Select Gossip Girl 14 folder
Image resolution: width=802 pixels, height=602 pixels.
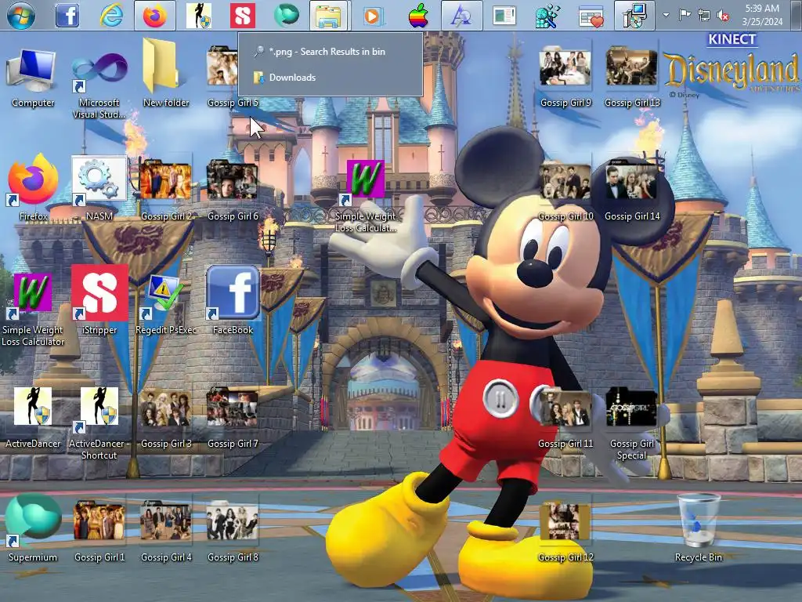coord(632,190)
